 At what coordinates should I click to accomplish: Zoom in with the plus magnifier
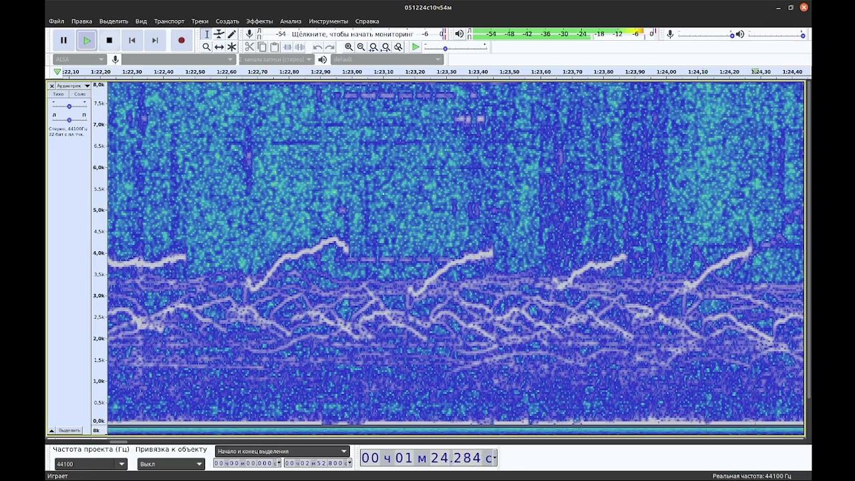pyautogui.click(x=349, y=47)
